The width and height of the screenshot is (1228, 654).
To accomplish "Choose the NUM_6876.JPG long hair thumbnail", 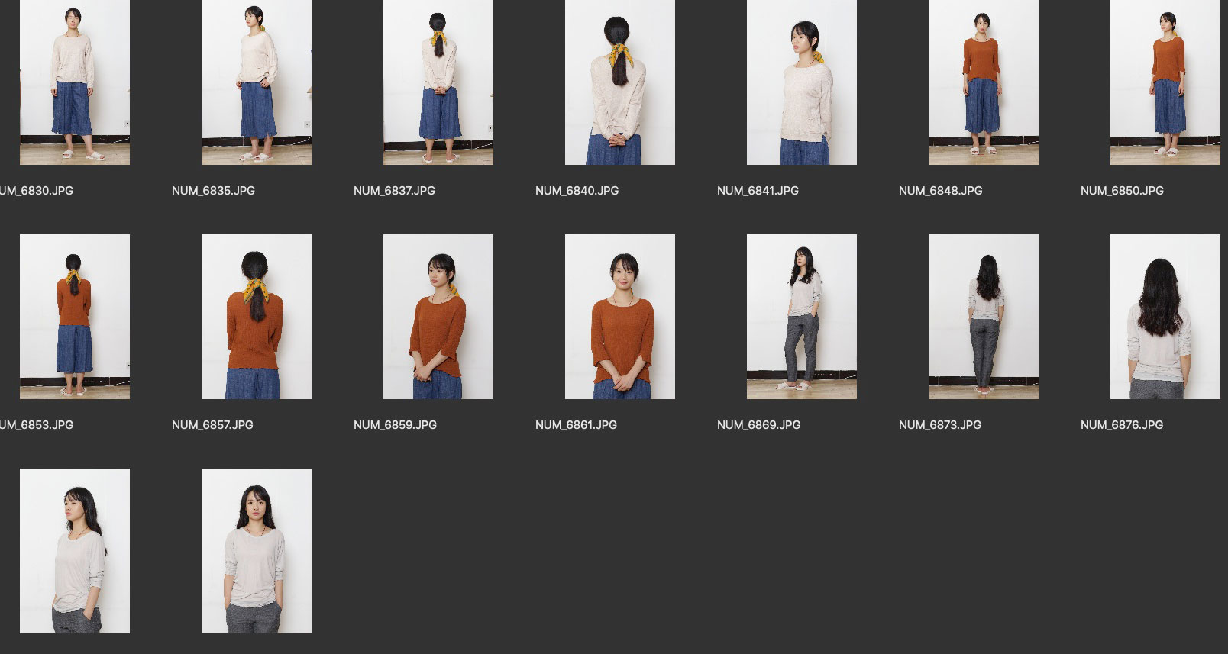I will (x=1165, y=317).
